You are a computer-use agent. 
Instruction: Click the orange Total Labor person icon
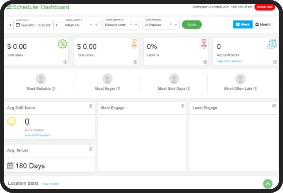(134, 44)
